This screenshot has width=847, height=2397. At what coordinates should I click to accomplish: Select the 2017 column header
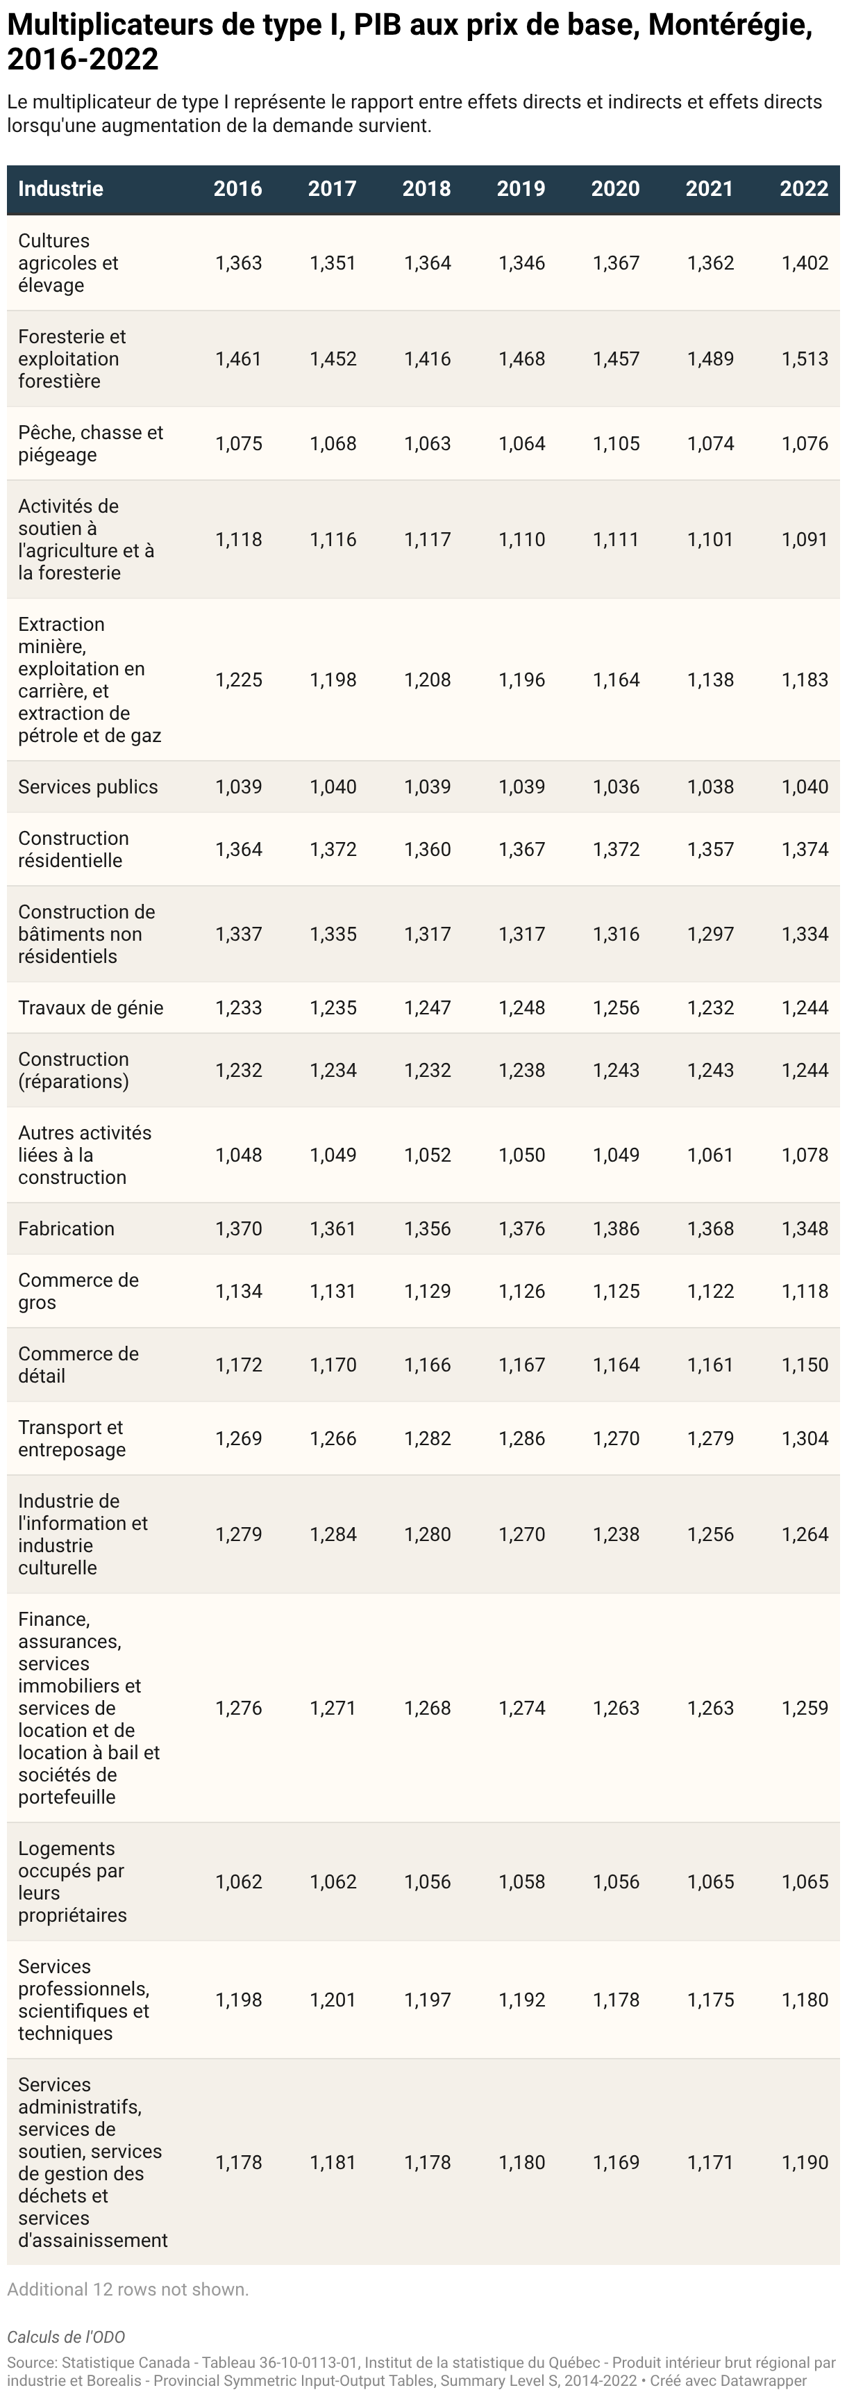pyautogui.click(x=332, y=189)
